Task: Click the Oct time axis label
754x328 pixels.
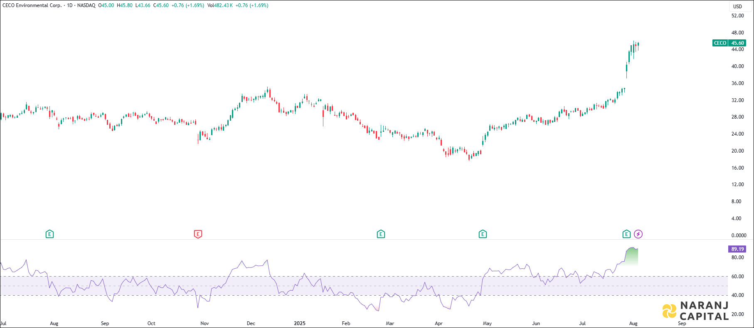Action: (151, 323)
